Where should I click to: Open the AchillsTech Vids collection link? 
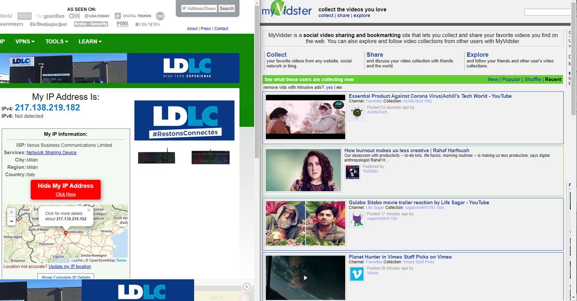coord(417,101)
